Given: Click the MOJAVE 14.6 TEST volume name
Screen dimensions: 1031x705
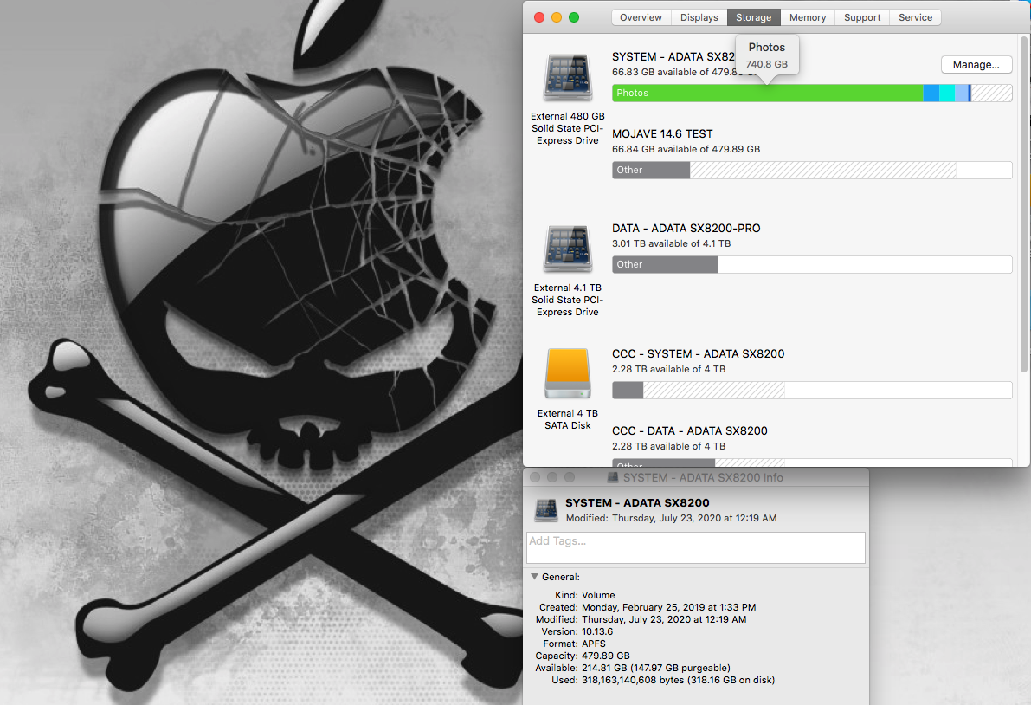Looking at the screenshot, I should (x=662, y=133).
